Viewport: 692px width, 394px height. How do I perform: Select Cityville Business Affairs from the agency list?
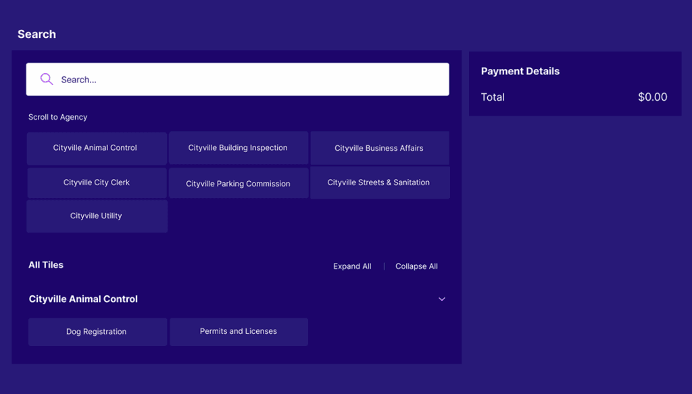pyautogui.click(x=380, y=147)
